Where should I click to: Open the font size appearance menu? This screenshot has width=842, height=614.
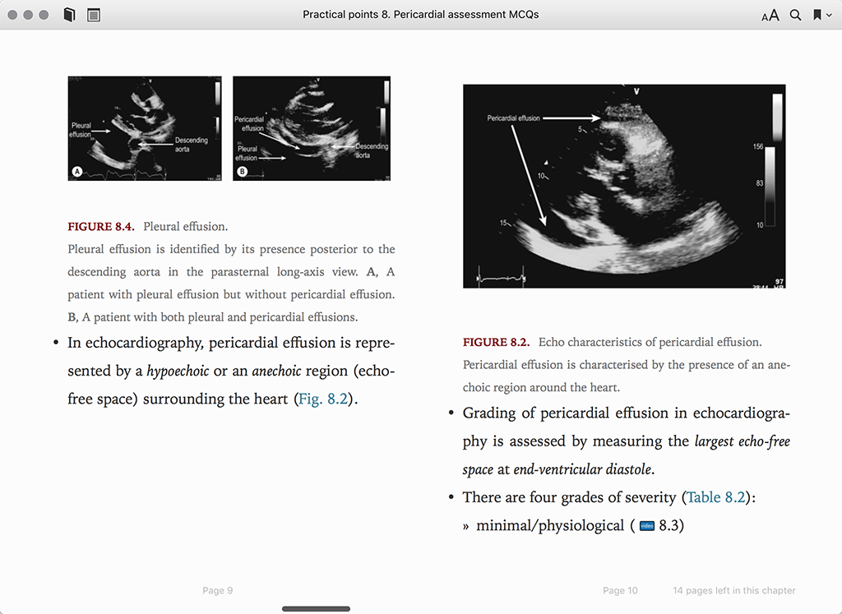pos(770,15)
